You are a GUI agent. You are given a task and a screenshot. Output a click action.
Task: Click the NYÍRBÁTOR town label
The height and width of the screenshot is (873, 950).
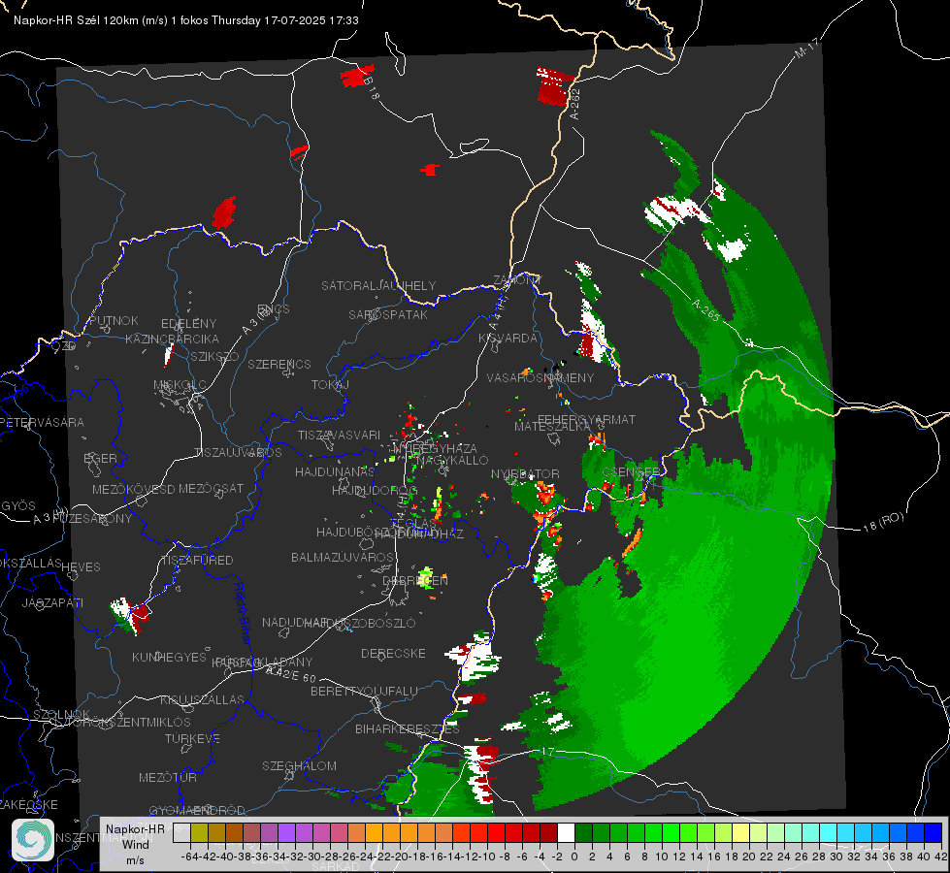pos(525,473)
